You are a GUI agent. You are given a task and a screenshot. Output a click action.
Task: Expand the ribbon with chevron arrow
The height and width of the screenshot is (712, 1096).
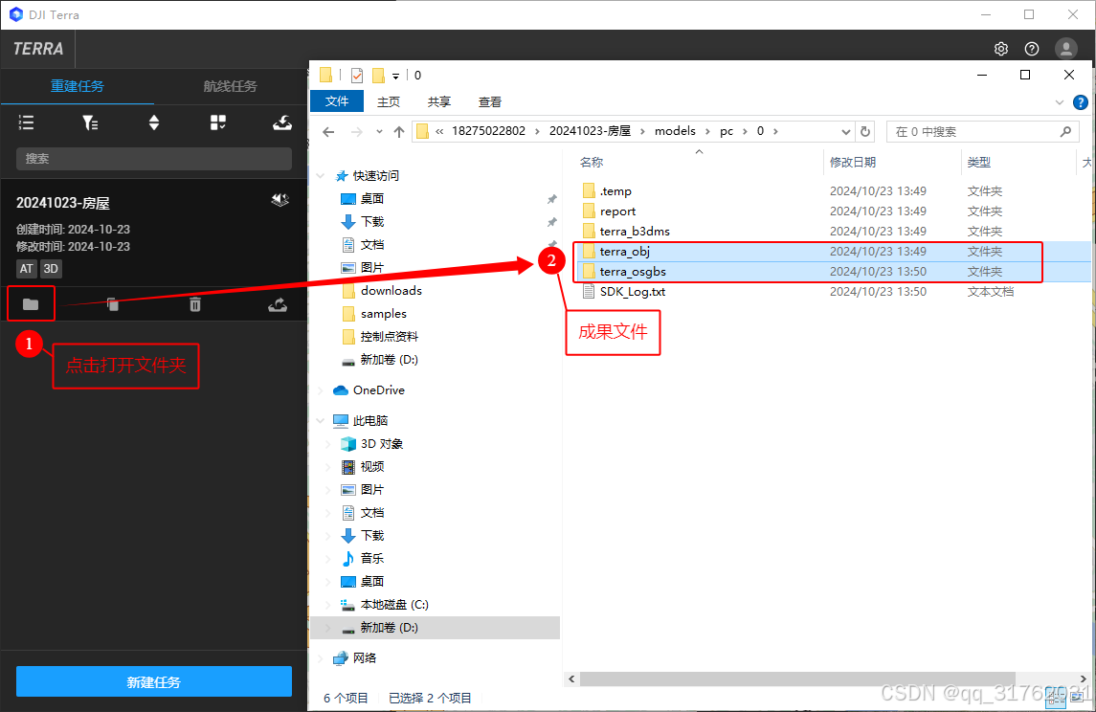pyautogui.click(x=1059, y=102)
